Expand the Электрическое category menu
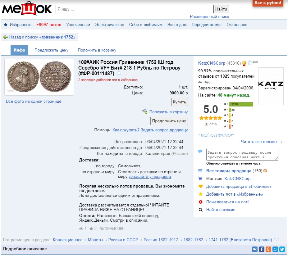Image resolution: width=288 pixels, height=258 pixels. pos(109,25)
